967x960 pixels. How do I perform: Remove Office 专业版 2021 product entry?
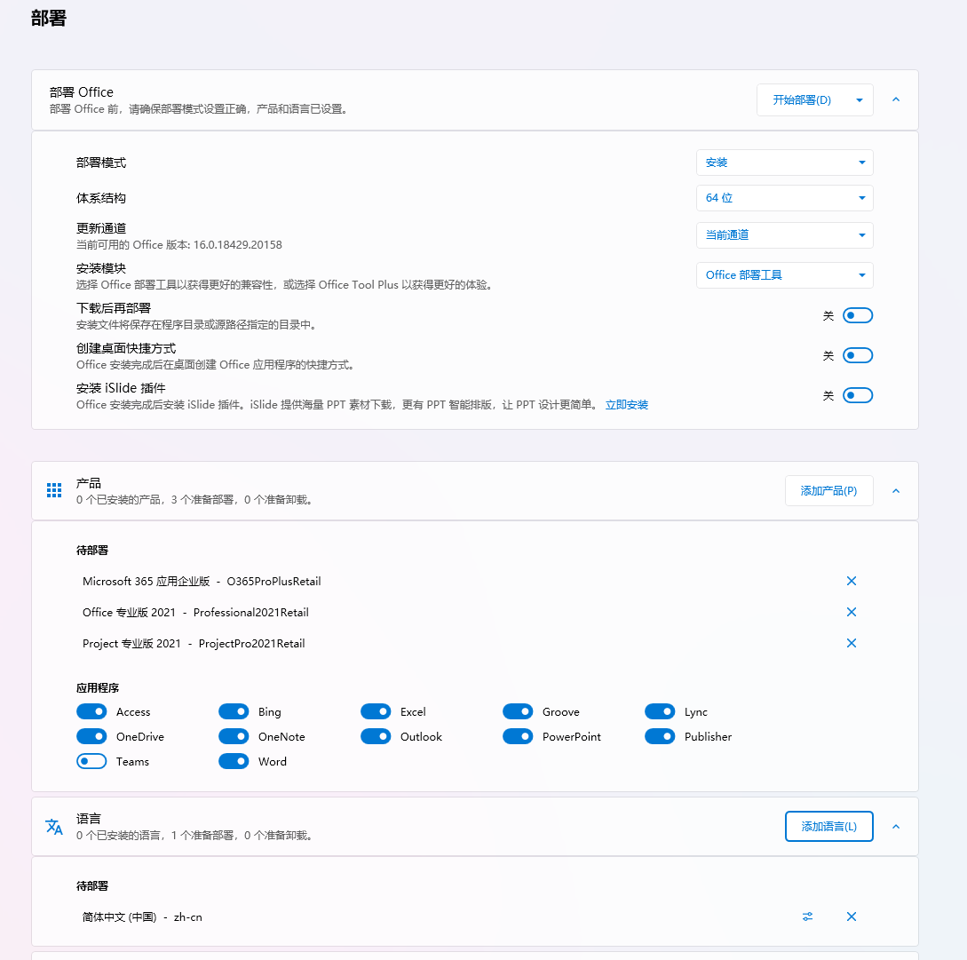pos(851,612)
